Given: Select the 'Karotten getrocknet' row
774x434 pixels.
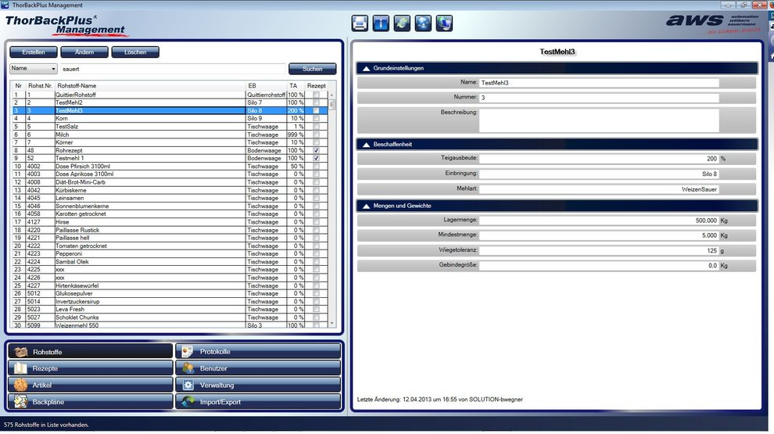Looking at the screenshot, I should 170,213.
